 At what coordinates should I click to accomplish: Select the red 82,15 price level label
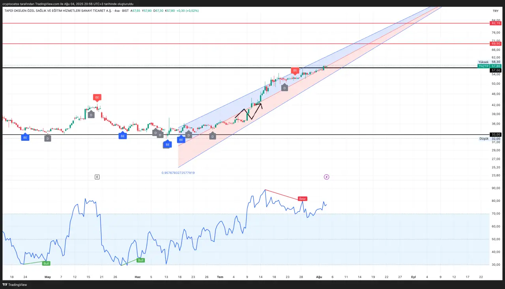coord(495,23)
